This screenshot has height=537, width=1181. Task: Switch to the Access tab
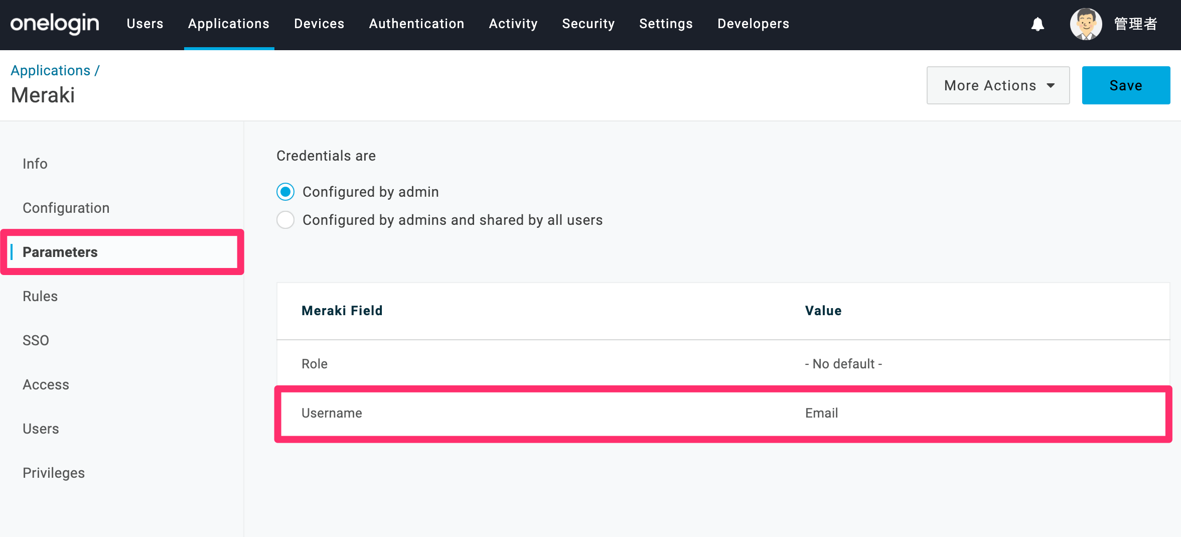point(46,384)
